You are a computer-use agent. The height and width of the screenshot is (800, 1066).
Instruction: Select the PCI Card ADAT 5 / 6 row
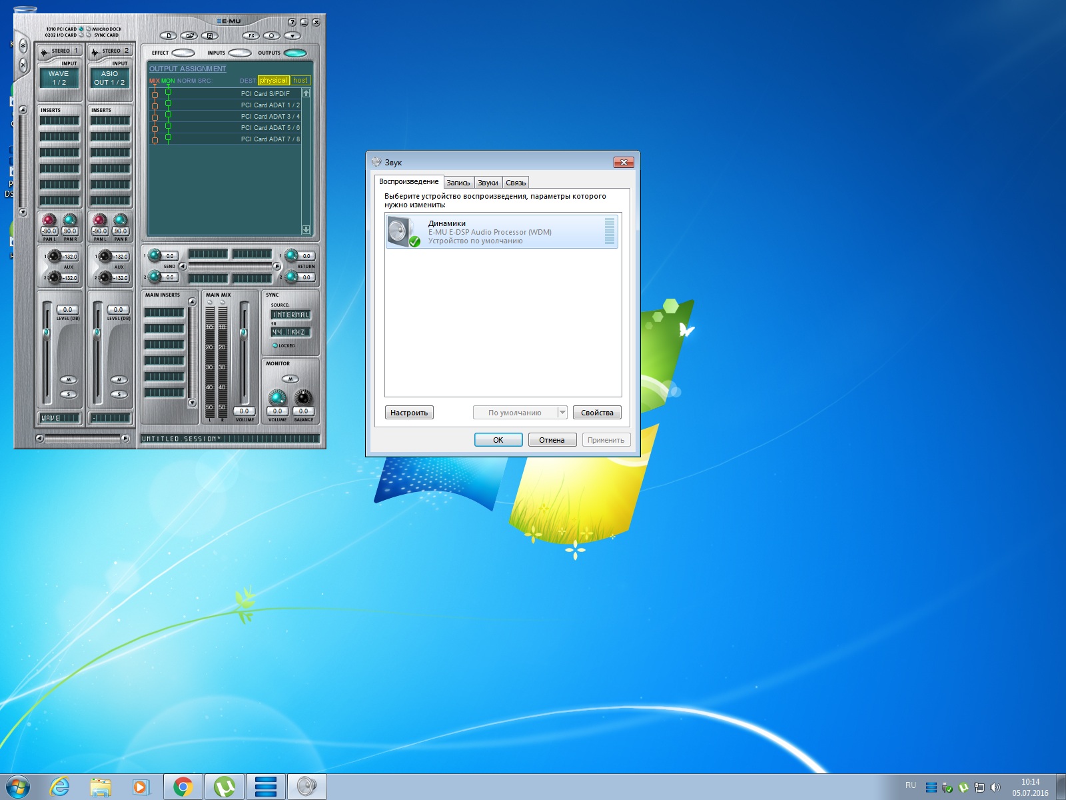225,127
